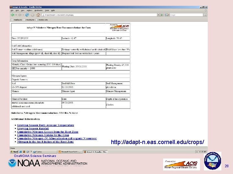This screenshot has height=174, width=233.
Task: Open Back button history dropdown arrow
Action: pos(16,15)
